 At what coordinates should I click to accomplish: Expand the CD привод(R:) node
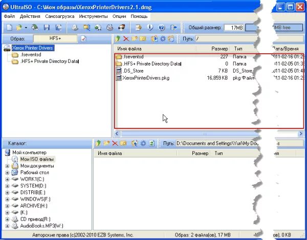pos(7,219)
